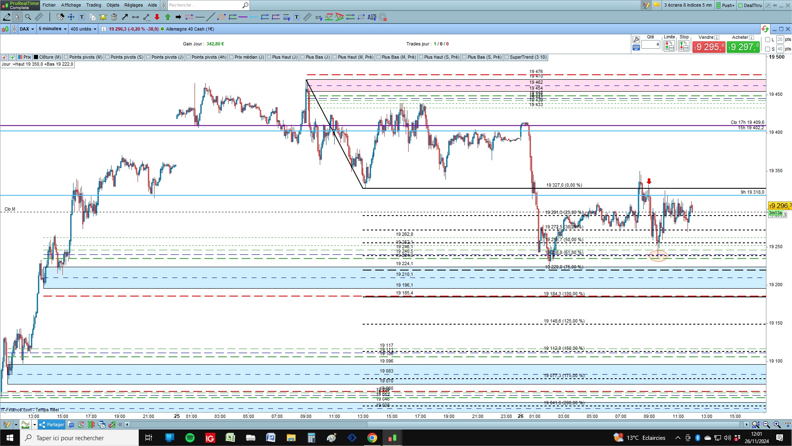Image resolution: width=792 pixels, height=446 pixels.
Task: Open the '3 écrans 8 indices 5 mn' workspace dropdown
Action: [688, 5]
